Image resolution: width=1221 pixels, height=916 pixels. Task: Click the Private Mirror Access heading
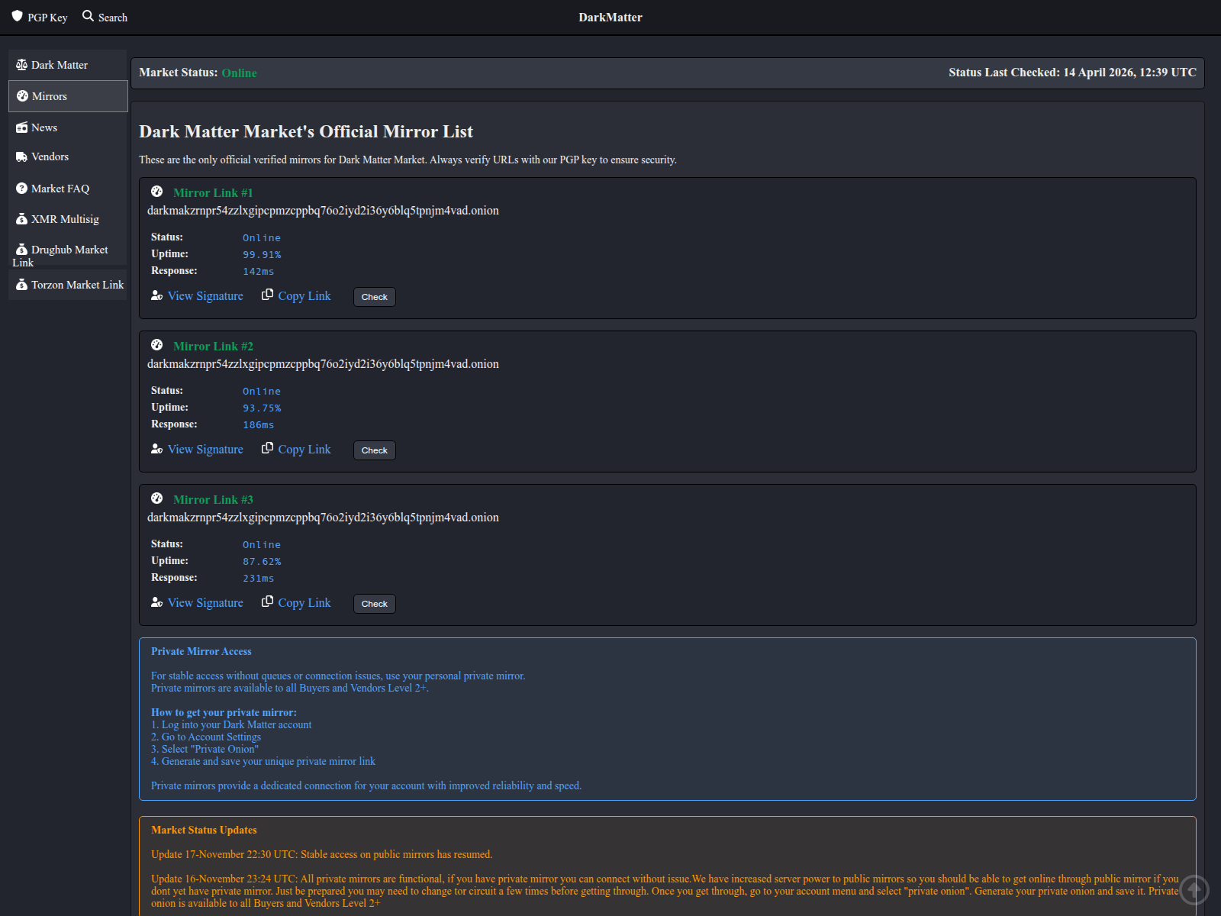201,651
